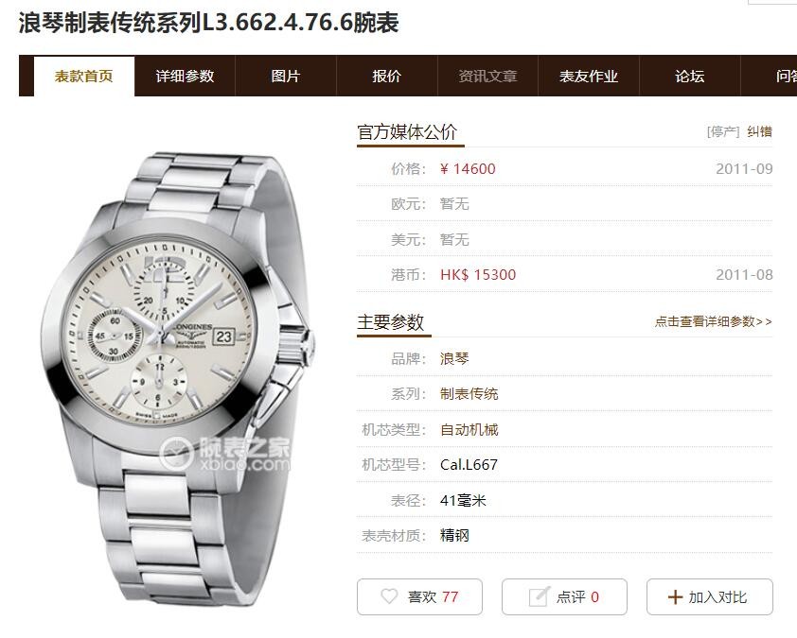
Task: Go to the 资讯文章 tab
Action: [x=488, y=77]
